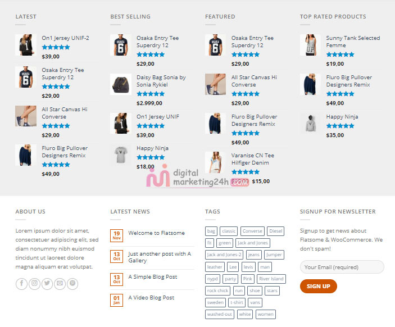This screenshot has height=327, width=395.
Task: Select the stars tag
Action: click(x=272, y=290)
